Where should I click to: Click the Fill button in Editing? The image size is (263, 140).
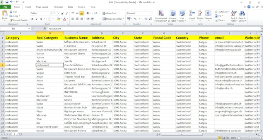click(219, 16)
